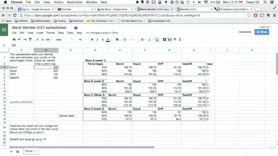The height and width of the screenshot is (156, 278).
Task: Open the text color picker
Action: pos(108,40)
